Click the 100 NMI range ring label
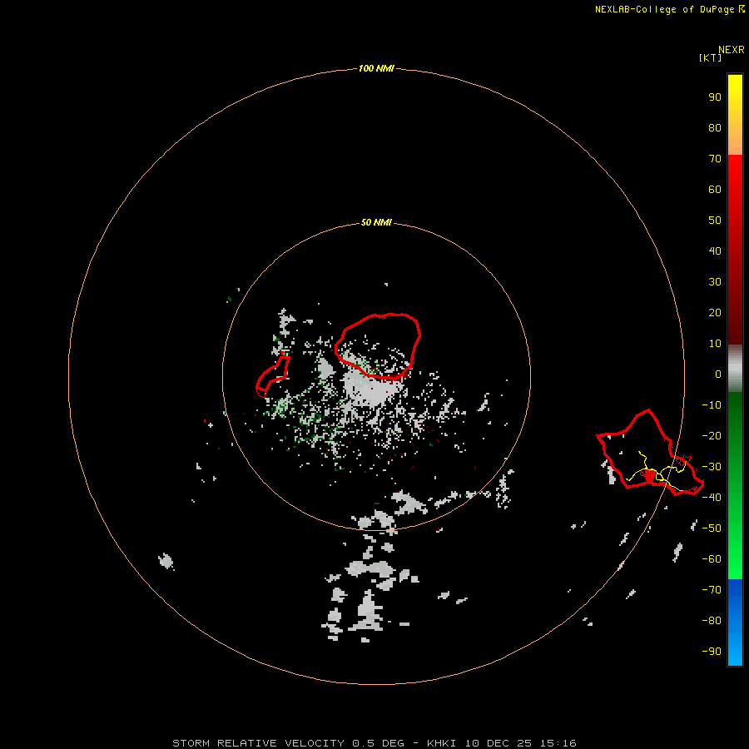749x749 pixels. [376, 68]
